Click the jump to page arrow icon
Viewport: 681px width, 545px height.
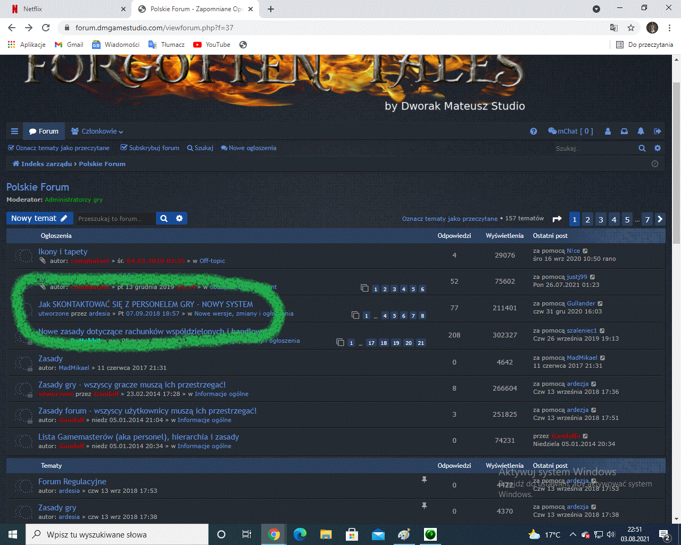[x=557, y=219]
